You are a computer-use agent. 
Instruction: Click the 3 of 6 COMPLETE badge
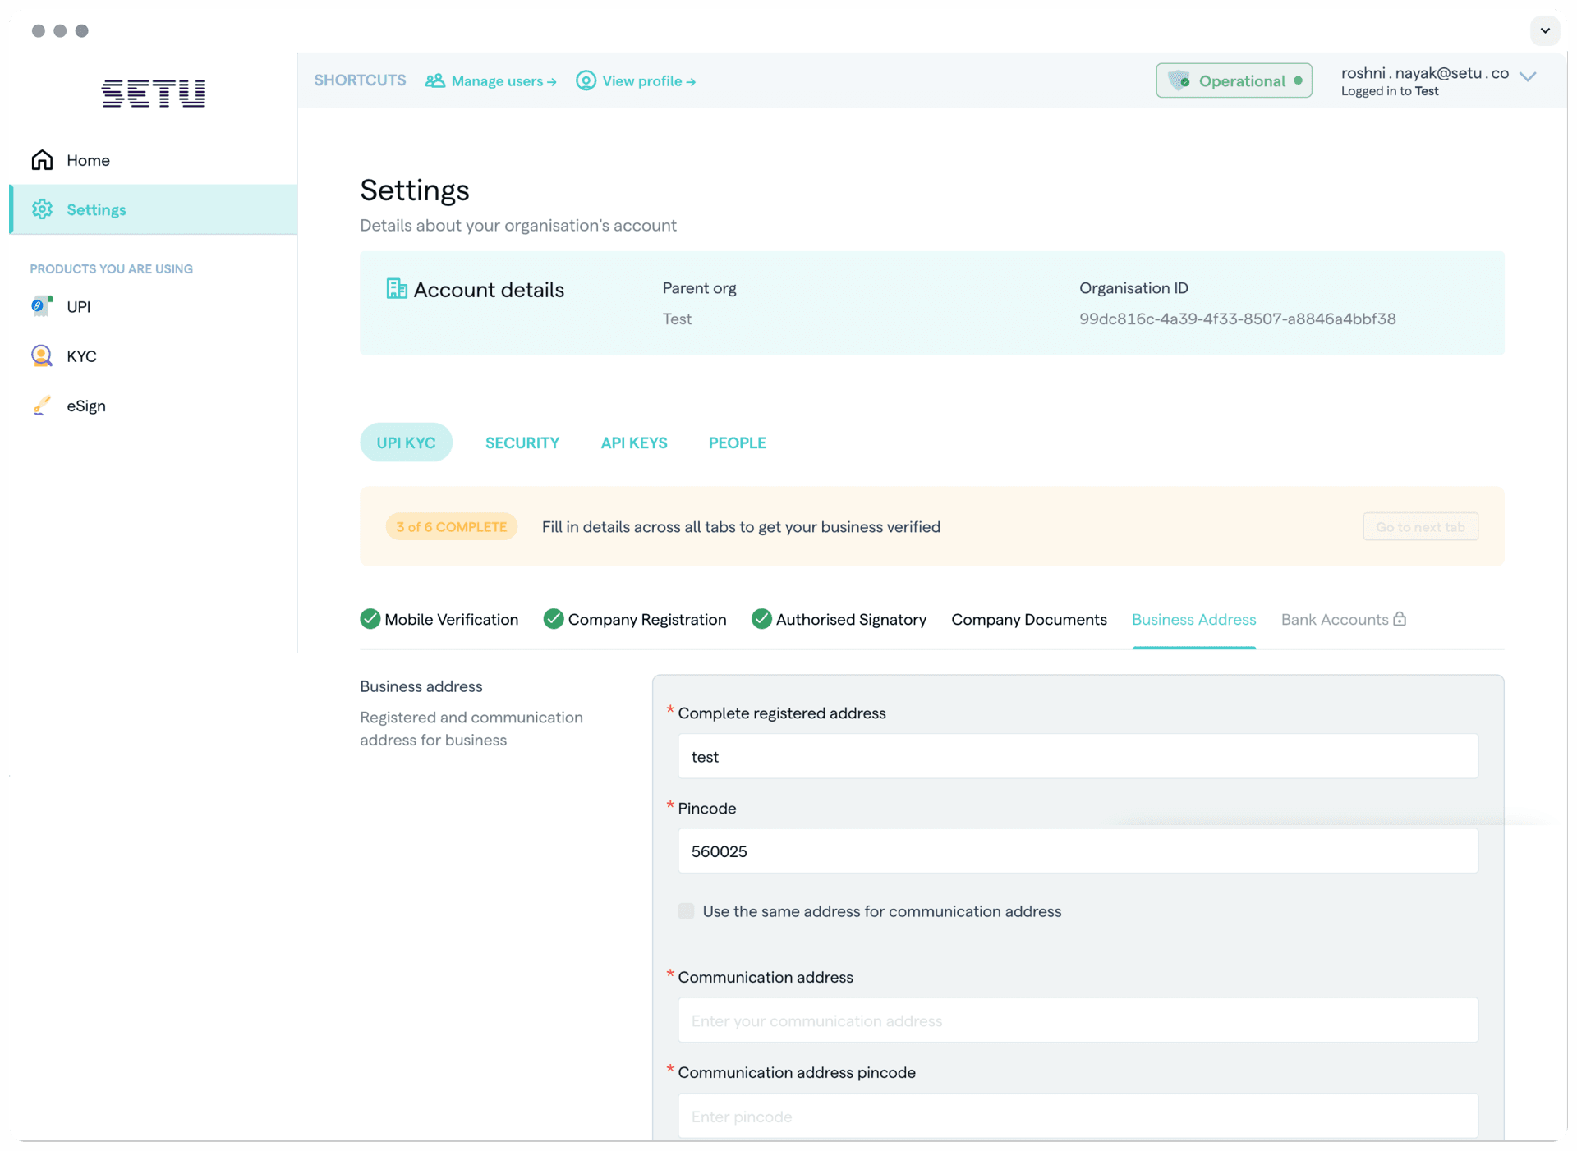452,527
